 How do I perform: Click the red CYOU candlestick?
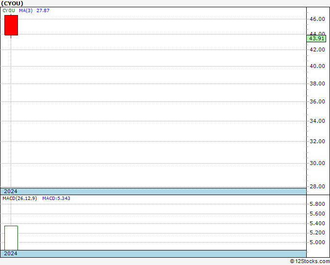[x=11, y=25]
